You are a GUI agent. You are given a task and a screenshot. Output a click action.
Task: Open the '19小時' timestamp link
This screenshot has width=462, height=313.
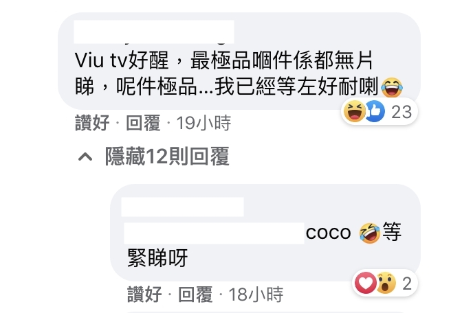pos(203,123)
